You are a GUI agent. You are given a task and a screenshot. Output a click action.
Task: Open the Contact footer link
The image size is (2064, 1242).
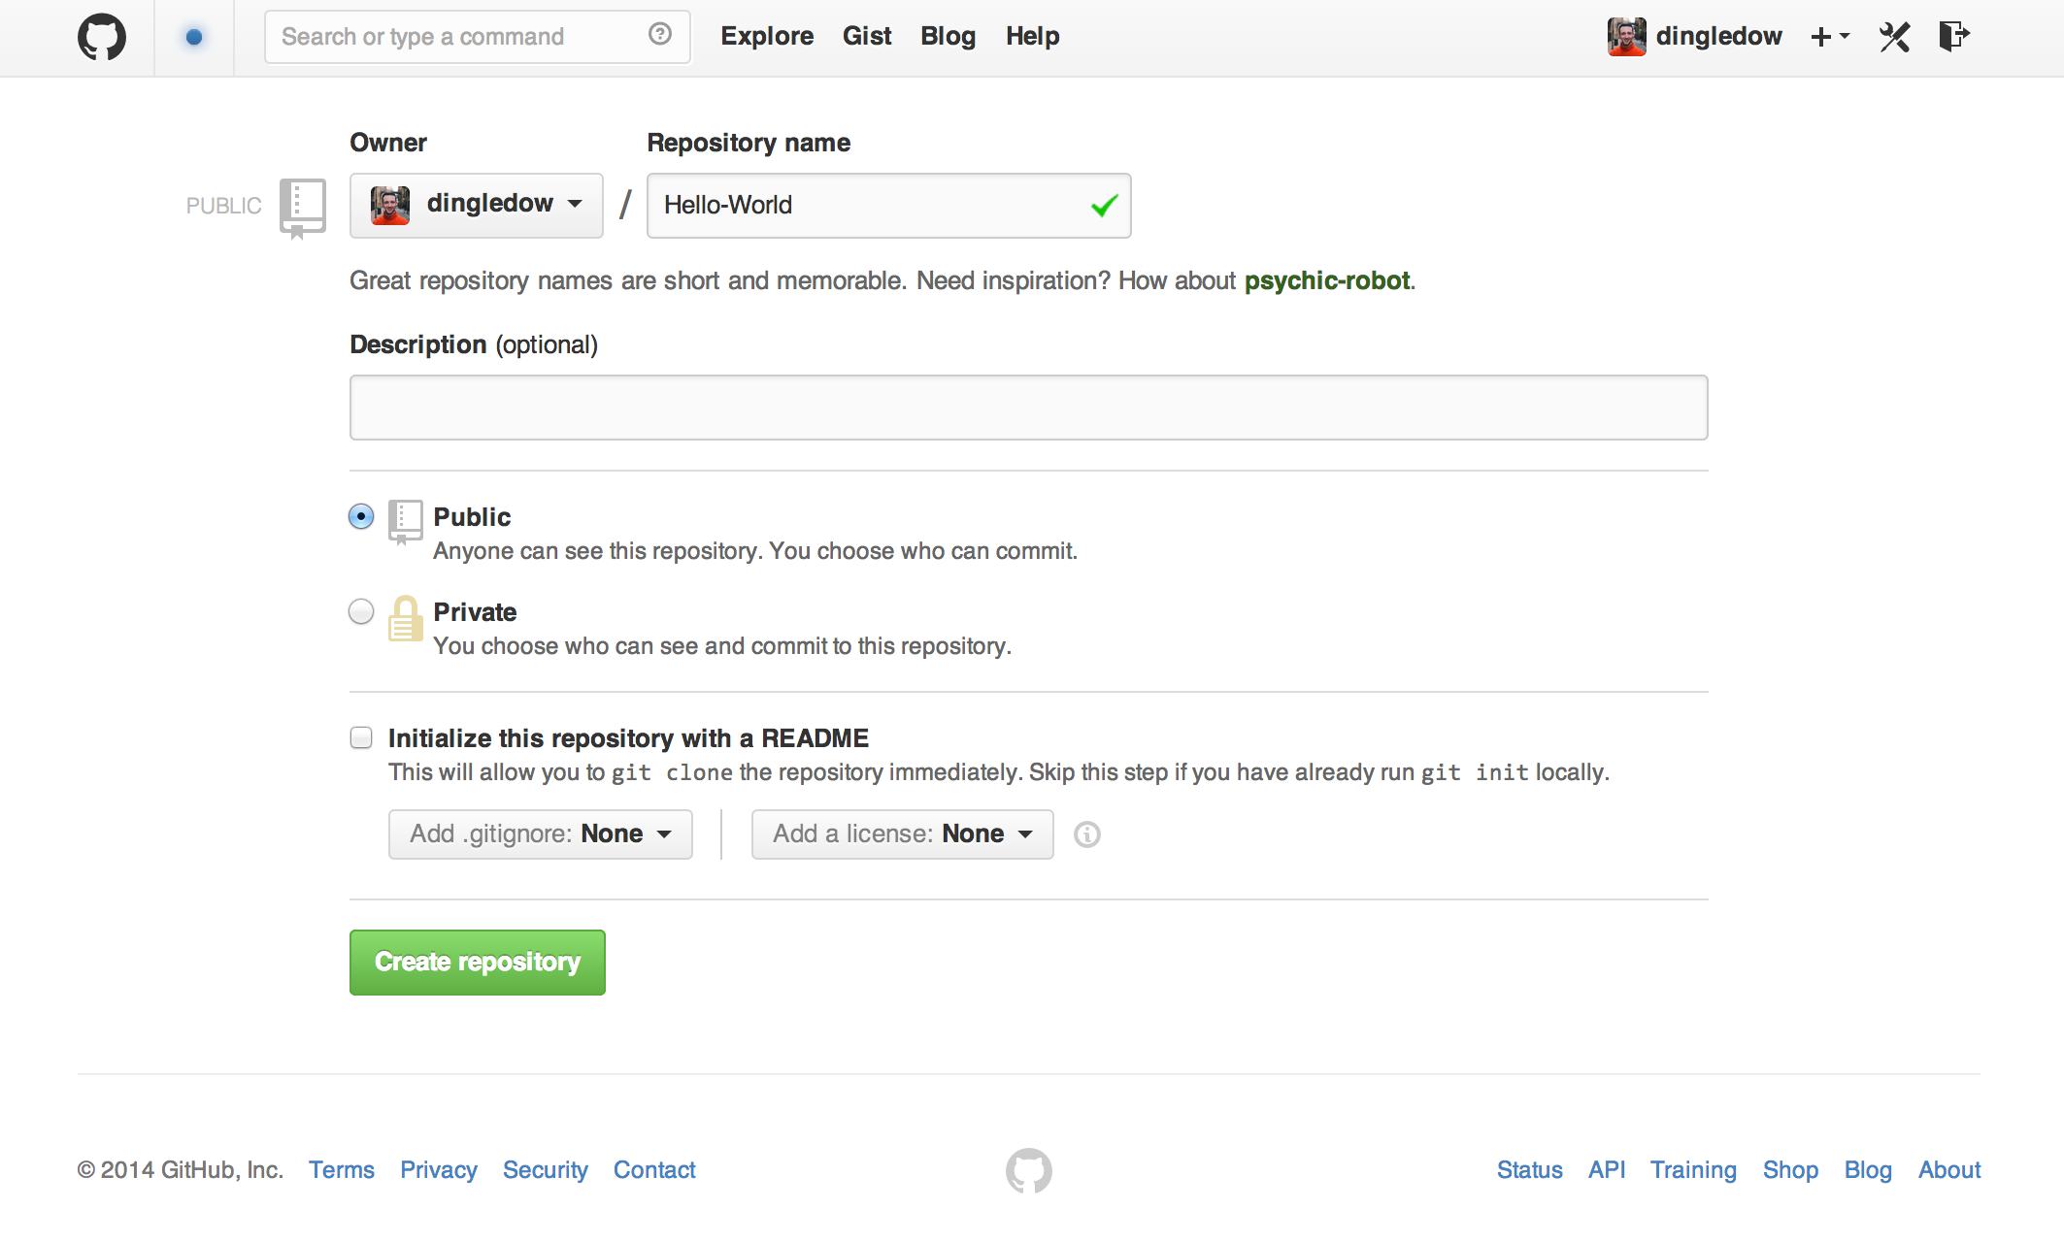(654, 1170)
